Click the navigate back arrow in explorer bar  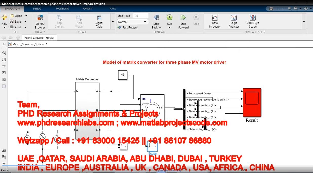4,38
